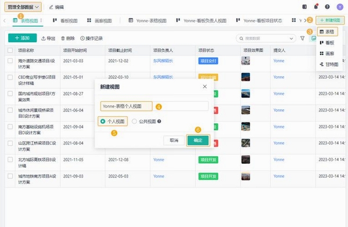Open 操作记录 history
The height and width of the screenshot is (227, 348).
92,38
